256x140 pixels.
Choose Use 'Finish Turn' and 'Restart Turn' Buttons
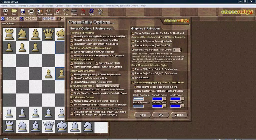point(72,90)
